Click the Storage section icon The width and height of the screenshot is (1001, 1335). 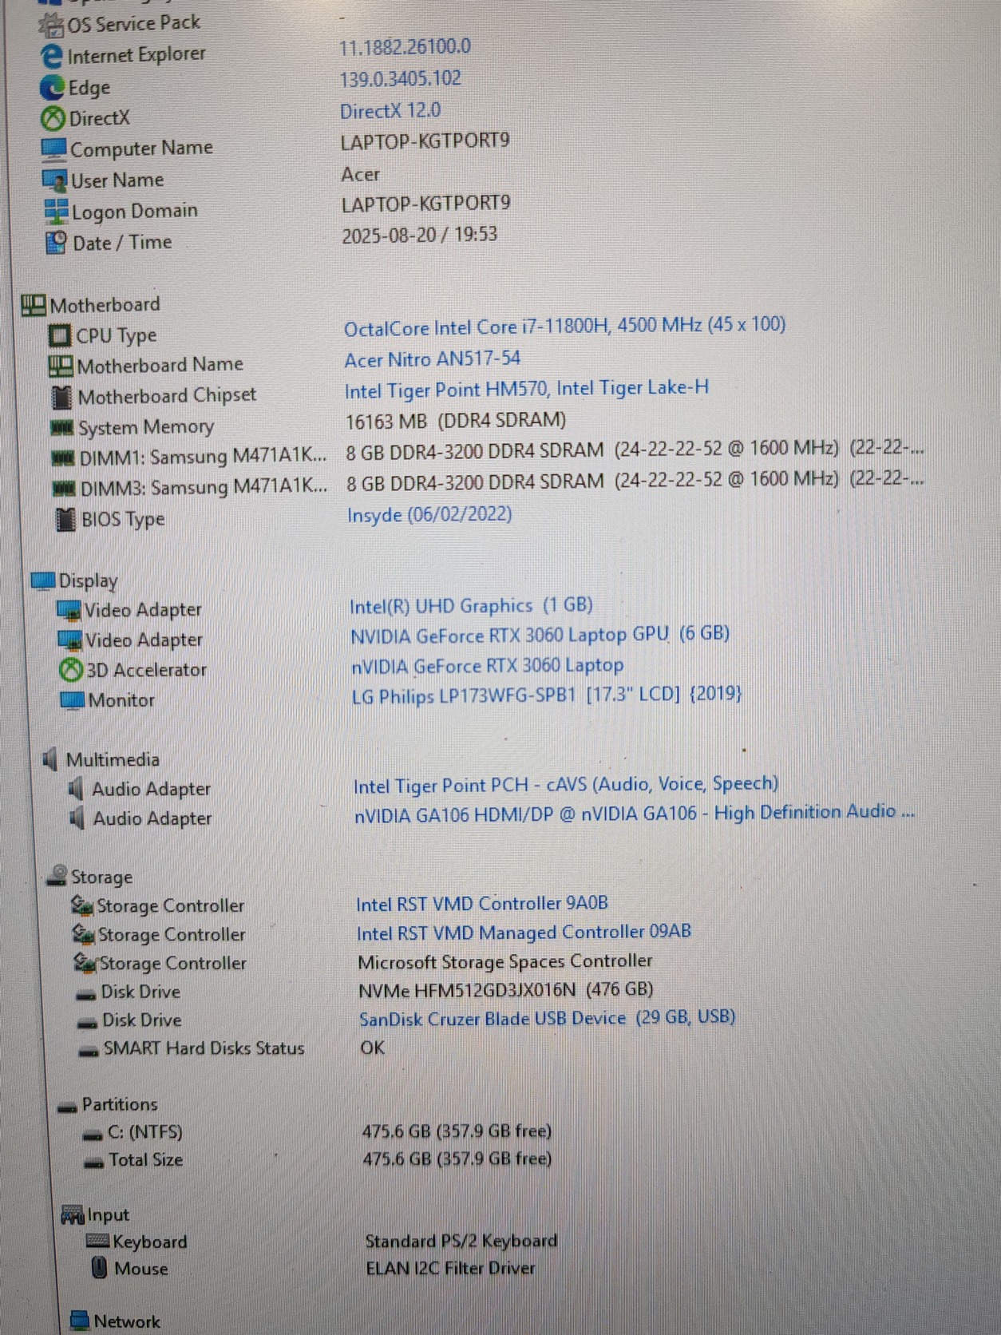coord(57,876)
